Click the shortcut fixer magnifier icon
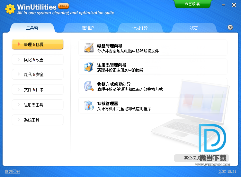The width and height of the screenshot is (241, 177). pyautogui.click(x=89, y=86)
